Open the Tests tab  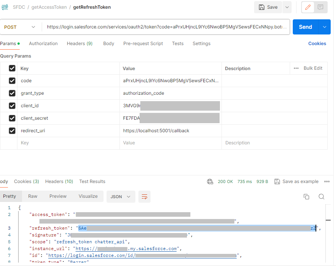tap(177, 44)
